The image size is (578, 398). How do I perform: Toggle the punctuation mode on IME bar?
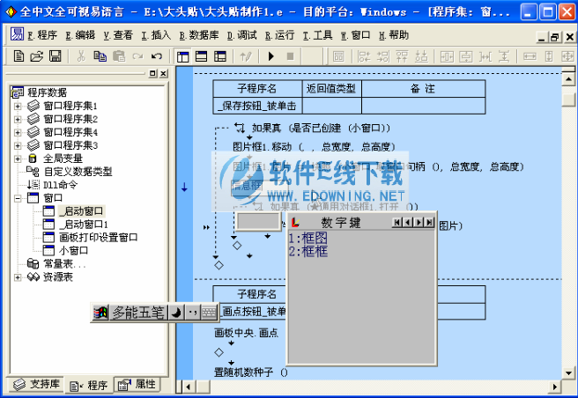pos(191,312)
